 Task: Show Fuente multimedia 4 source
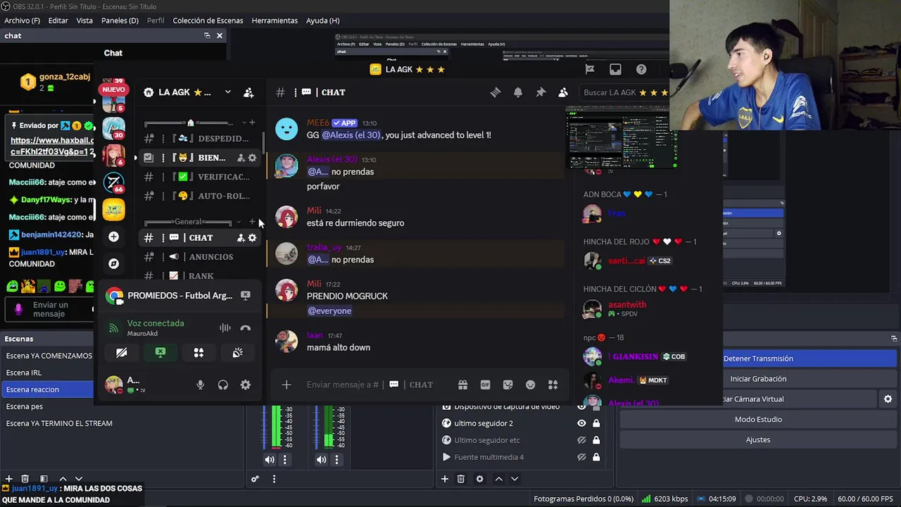[581, 457]
